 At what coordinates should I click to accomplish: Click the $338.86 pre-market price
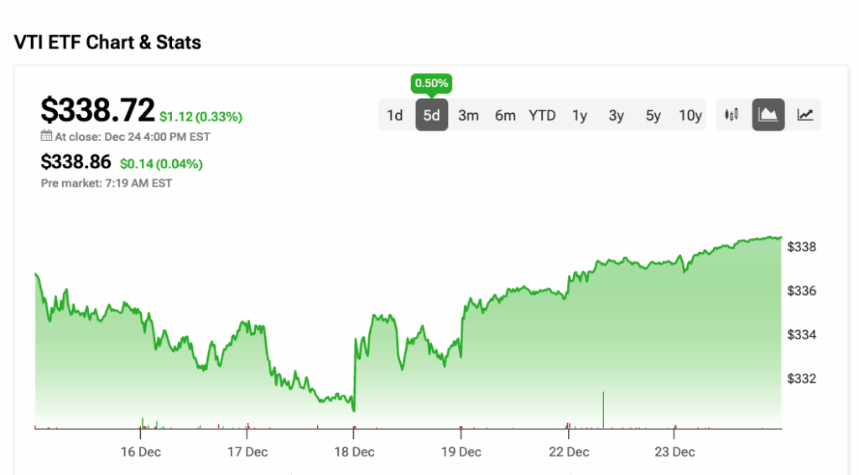pos(76,163)
